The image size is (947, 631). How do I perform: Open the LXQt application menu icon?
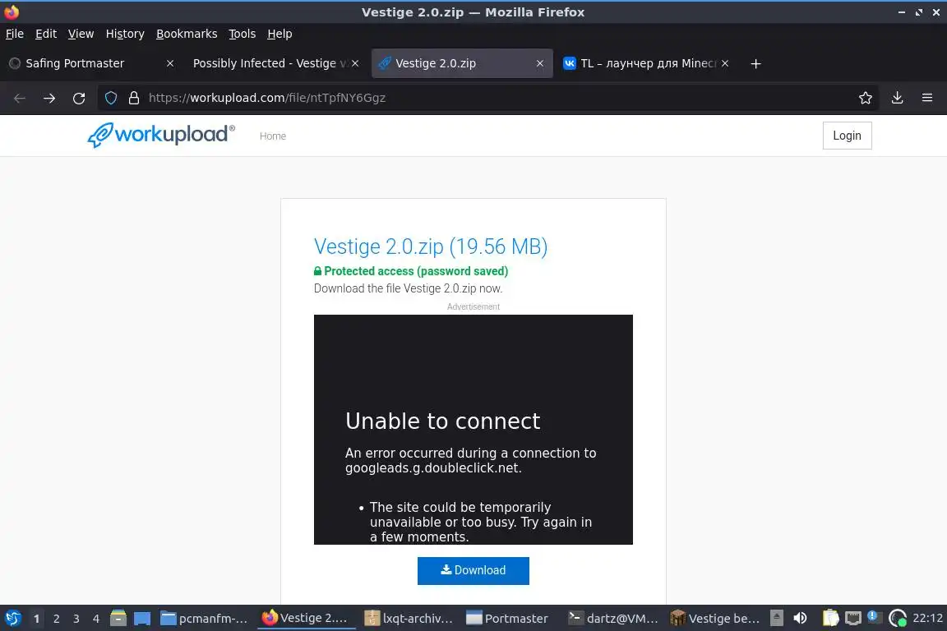(12, 619)
